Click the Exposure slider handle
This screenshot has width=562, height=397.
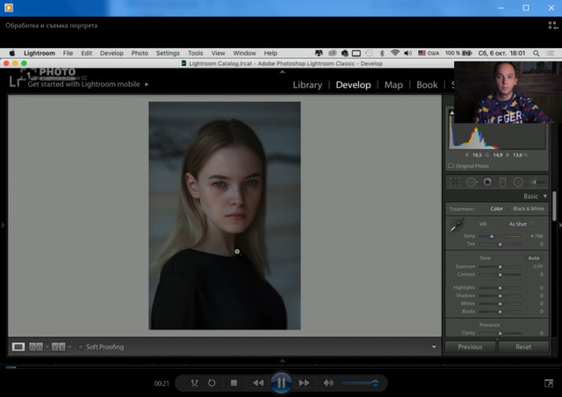click(x=500, y=266)
